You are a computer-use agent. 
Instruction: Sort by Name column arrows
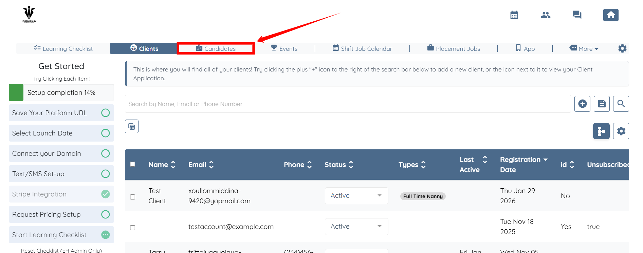point(173,165)
